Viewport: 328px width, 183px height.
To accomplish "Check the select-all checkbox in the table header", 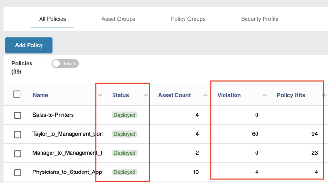I will click(17, 94).
